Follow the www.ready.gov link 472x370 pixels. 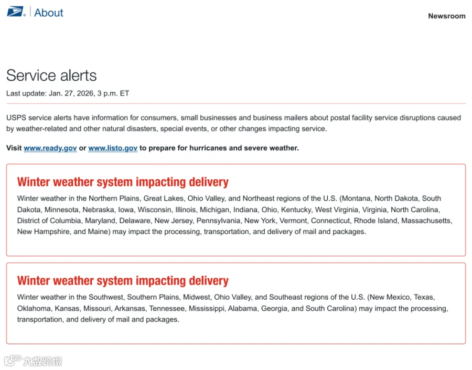coord(50,148)
